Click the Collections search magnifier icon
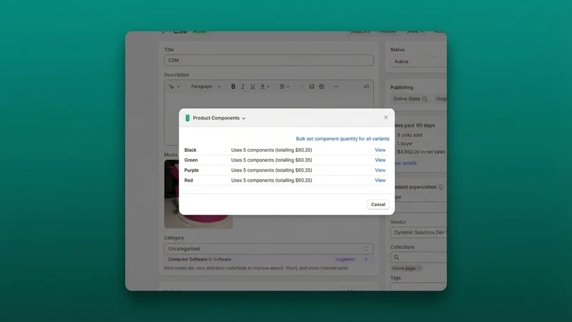Screen dimensions: 572x322 click(x=397, y=258)
